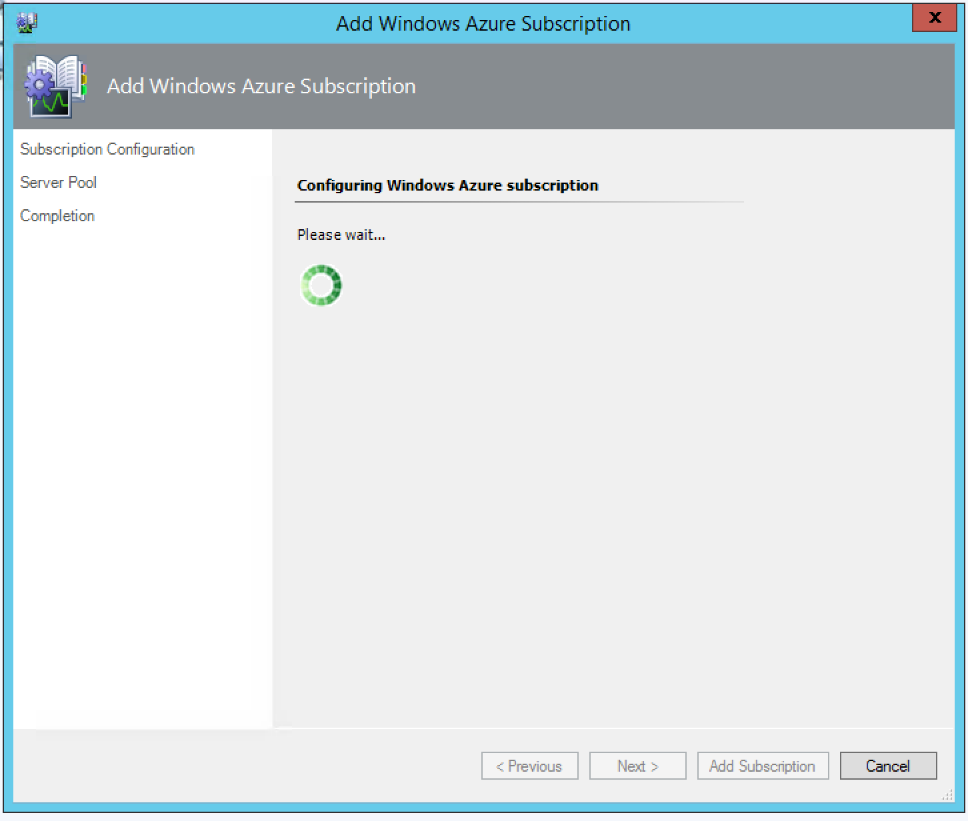Click the 'Please wait...' status text

pos(341,235)
